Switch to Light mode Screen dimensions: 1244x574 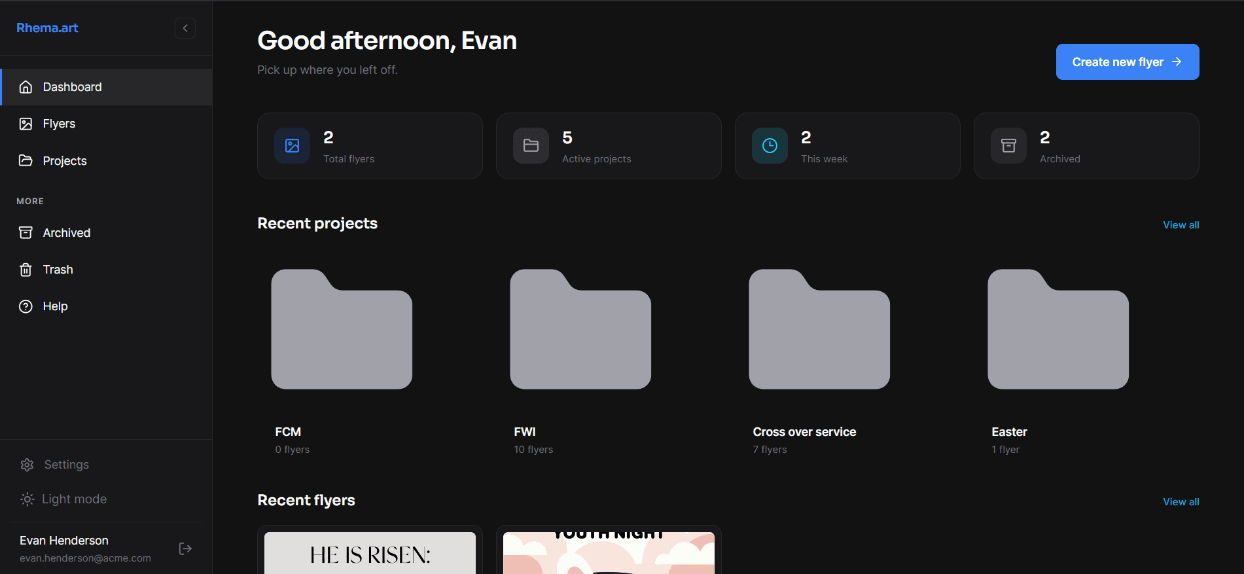[106, 499]
